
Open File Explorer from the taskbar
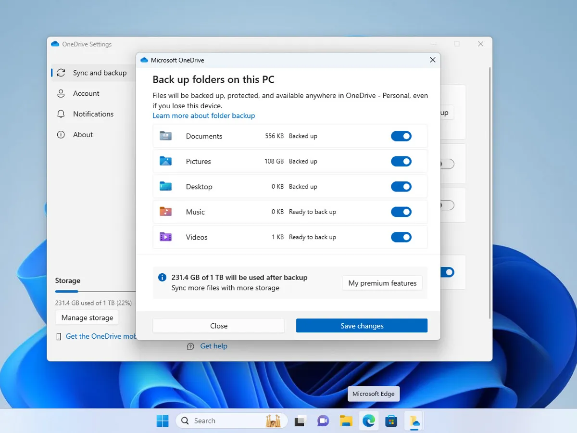(346, 421)
